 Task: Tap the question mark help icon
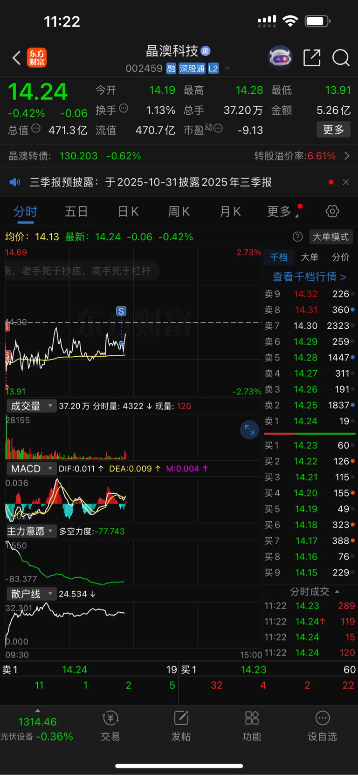[x=297, y=237]
